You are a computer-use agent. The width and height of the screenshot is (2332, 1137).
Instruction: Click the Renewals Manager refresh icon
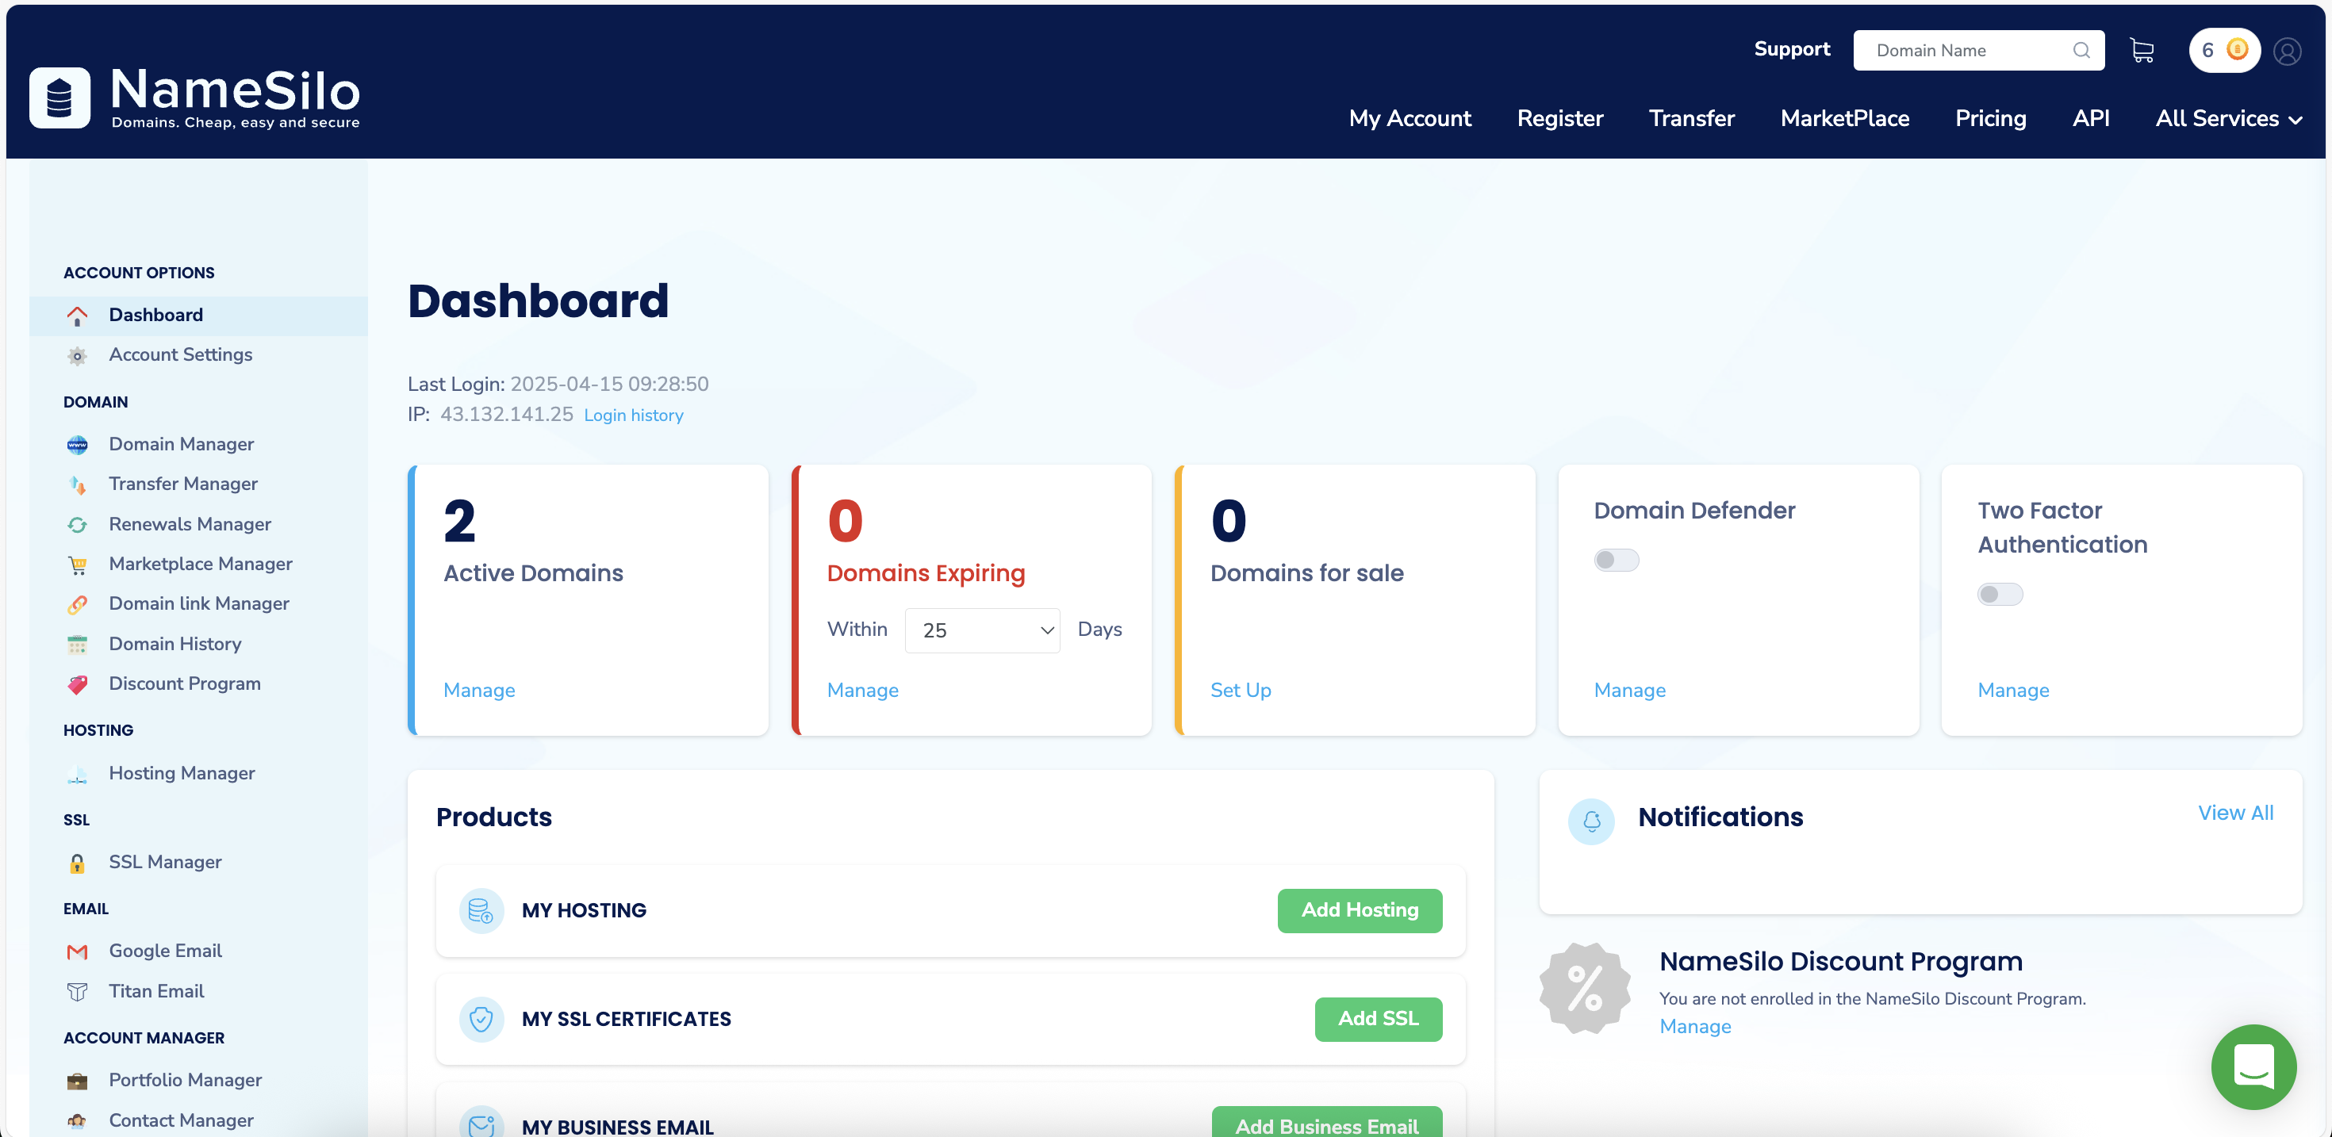77,525
